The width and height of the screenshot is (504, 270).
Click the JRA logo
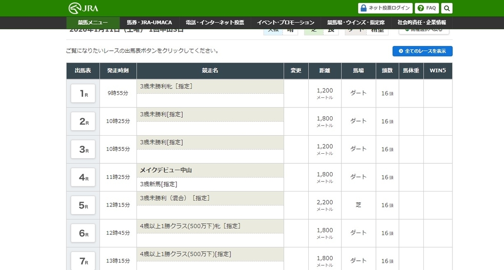83,8
